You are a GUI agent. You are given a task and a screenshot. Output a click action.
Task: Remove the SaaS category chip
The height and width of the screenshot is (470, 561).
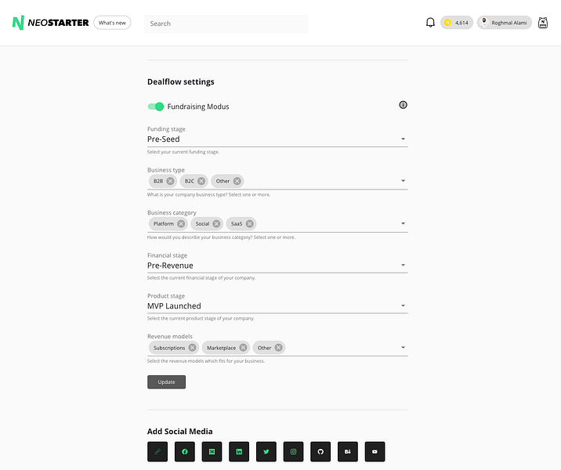click(250, 223)
